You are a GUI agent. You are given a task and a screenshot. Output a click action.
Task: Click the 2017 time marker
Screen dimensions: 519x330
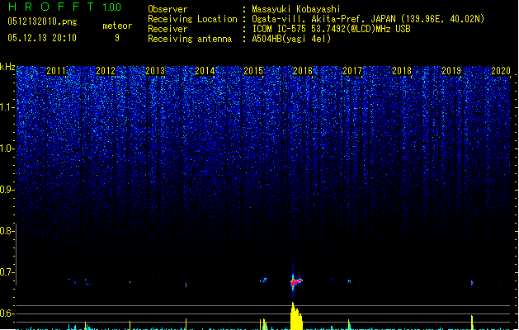click(352, 71)
